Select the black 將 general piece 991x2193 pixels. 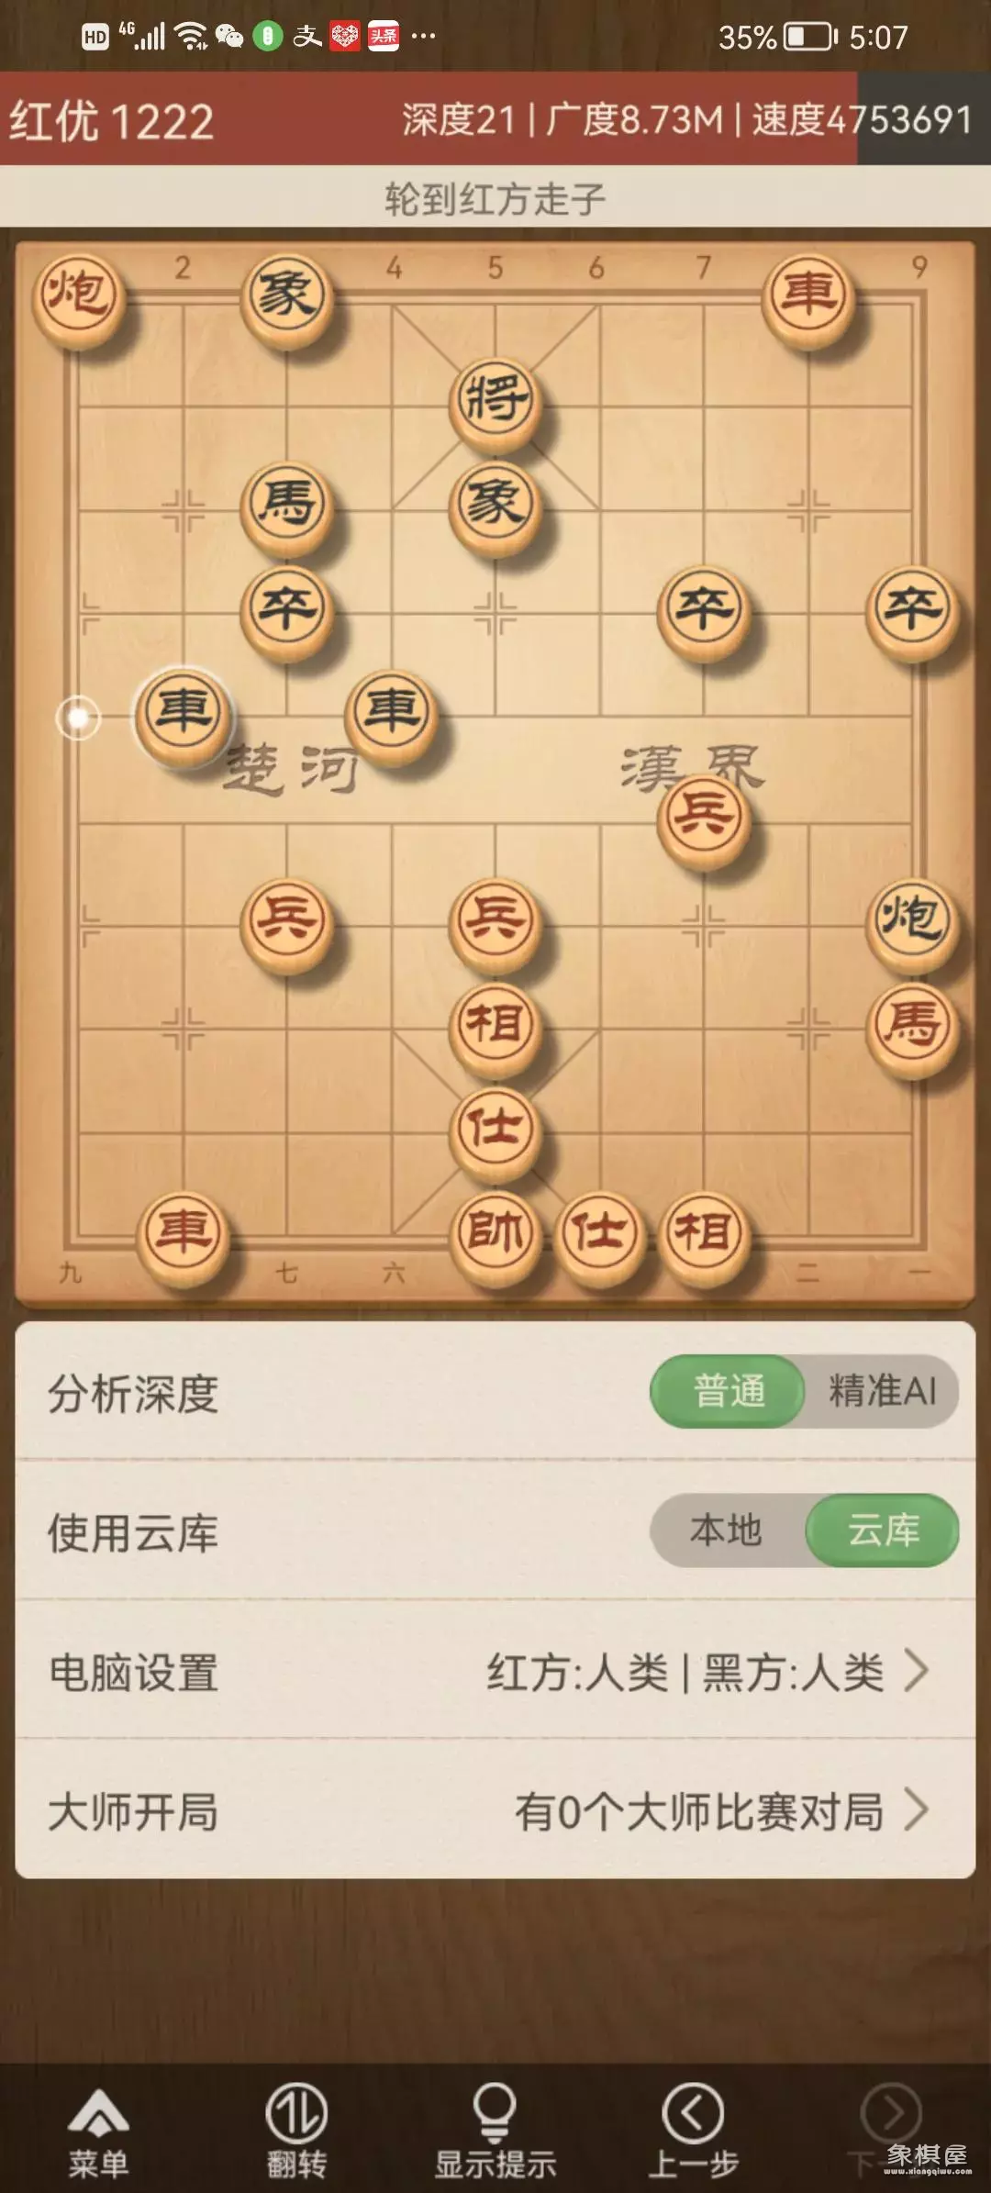pyautogui.click(x=495, y=399)
